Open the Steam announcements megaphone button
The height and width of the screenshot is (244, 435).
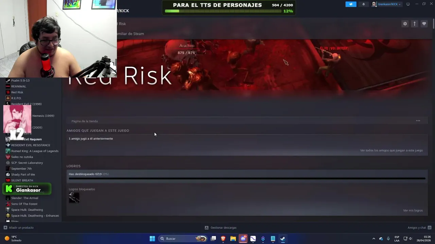tap(351, 4)
